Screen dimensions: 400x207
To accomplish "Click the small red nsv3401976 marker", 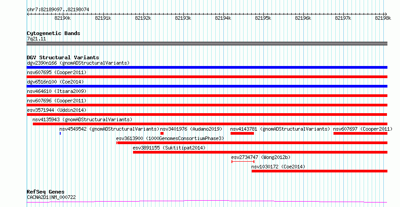I will pyautogui.click(x=162, y=133).
